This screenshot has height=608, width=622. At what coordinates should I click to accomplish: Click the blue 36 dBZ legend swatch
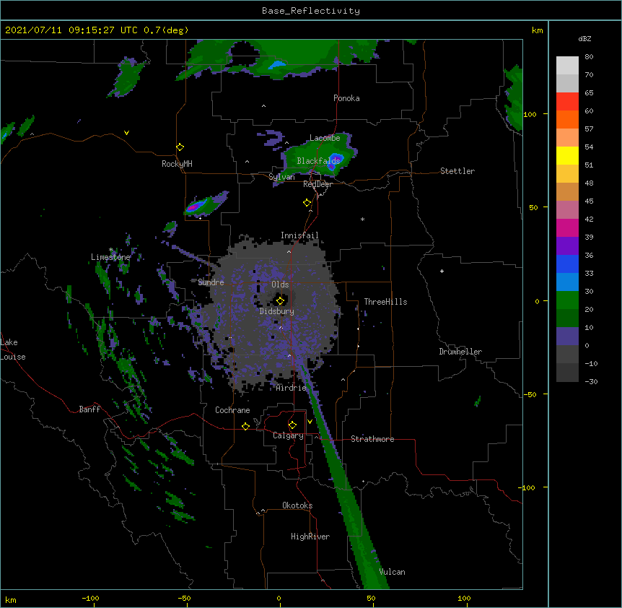click(x=567, y=264)
